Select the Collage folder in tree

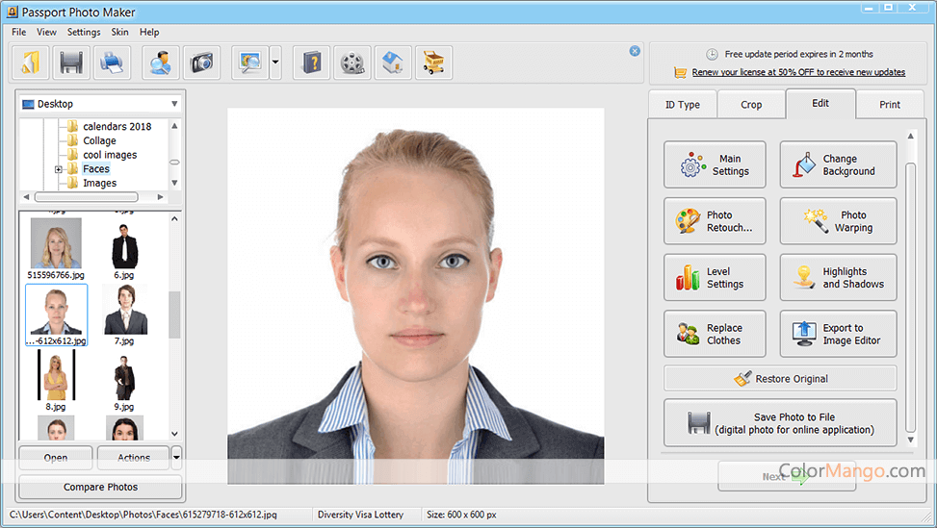tap(99, 140)
